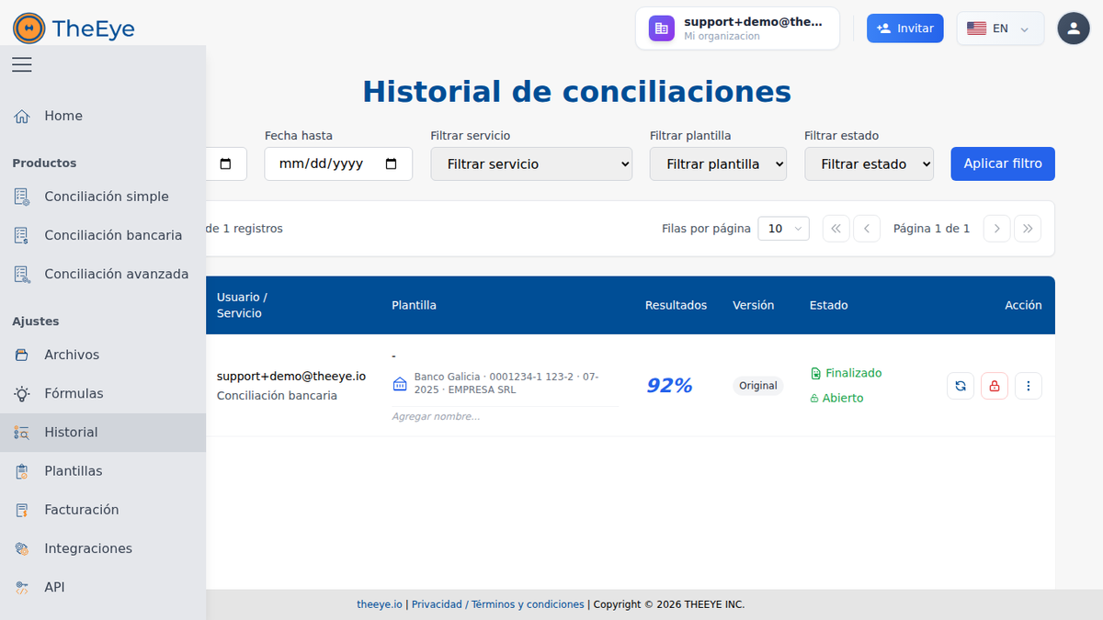Click the Facturación sidebar icon
The width and height of the screenshot is (1103, 620).
[x=22, y=510]
